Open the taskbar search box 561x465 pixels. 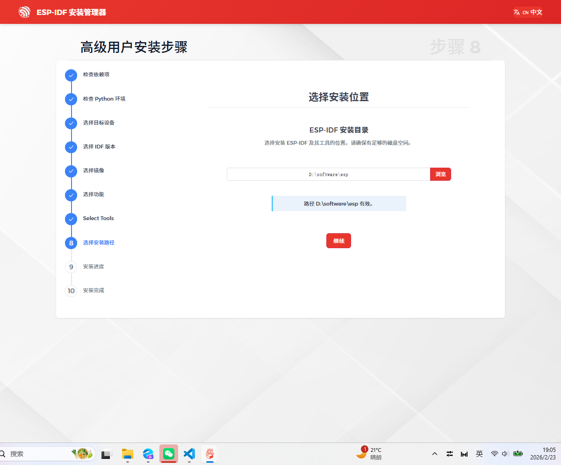coord(47,454)
